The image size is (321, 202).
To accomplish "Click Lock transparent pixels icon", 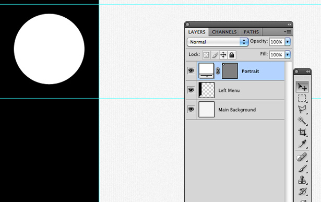I will click(206, 55).
